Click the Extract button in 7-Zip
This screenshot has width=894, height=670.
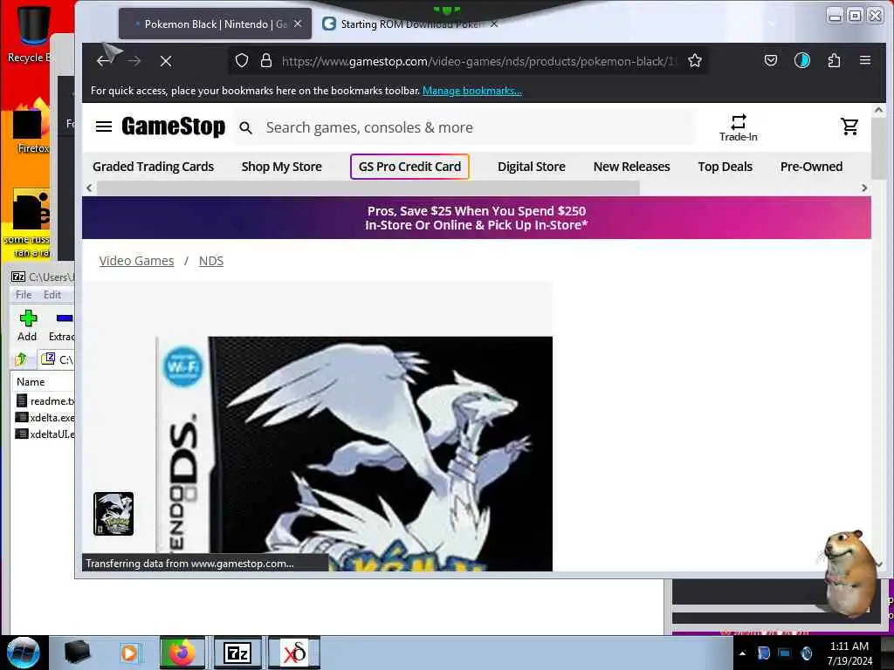(x=61, y=325)
